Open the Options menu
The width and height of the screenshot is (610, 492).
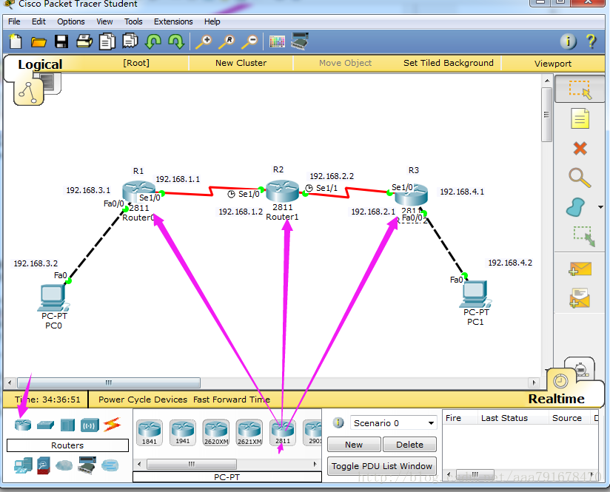[71, 21]
